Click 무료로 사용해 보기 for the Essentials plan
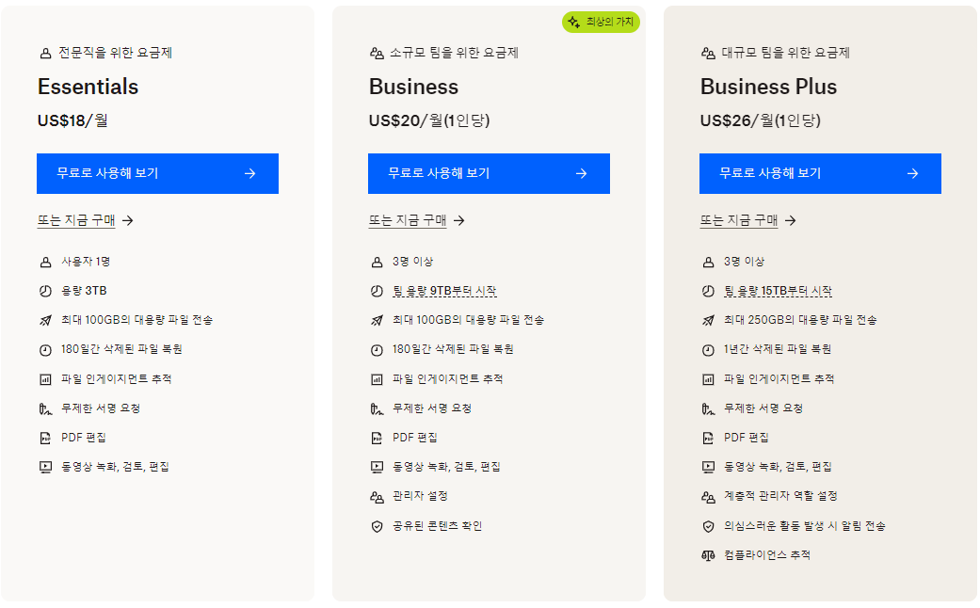This screenshot has width=980, height=608. click(157, 173)
